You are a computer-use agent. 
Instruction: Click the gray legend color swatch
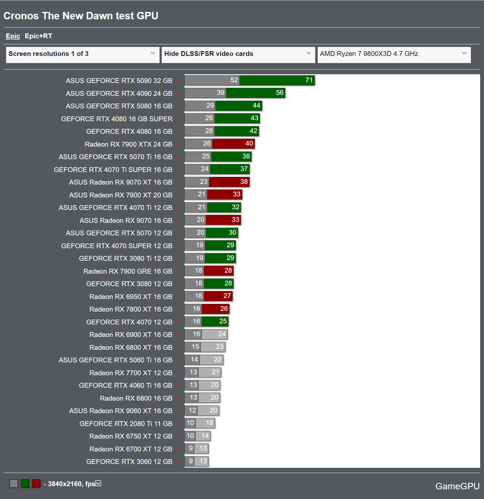coord(14,484)
